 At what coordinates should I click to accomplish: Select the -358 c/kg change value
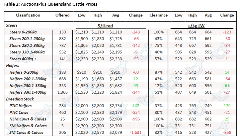227,133
